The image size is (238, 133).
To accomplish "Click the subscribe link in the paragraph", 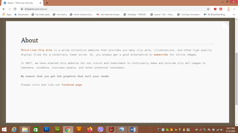I will pos(161,55).
